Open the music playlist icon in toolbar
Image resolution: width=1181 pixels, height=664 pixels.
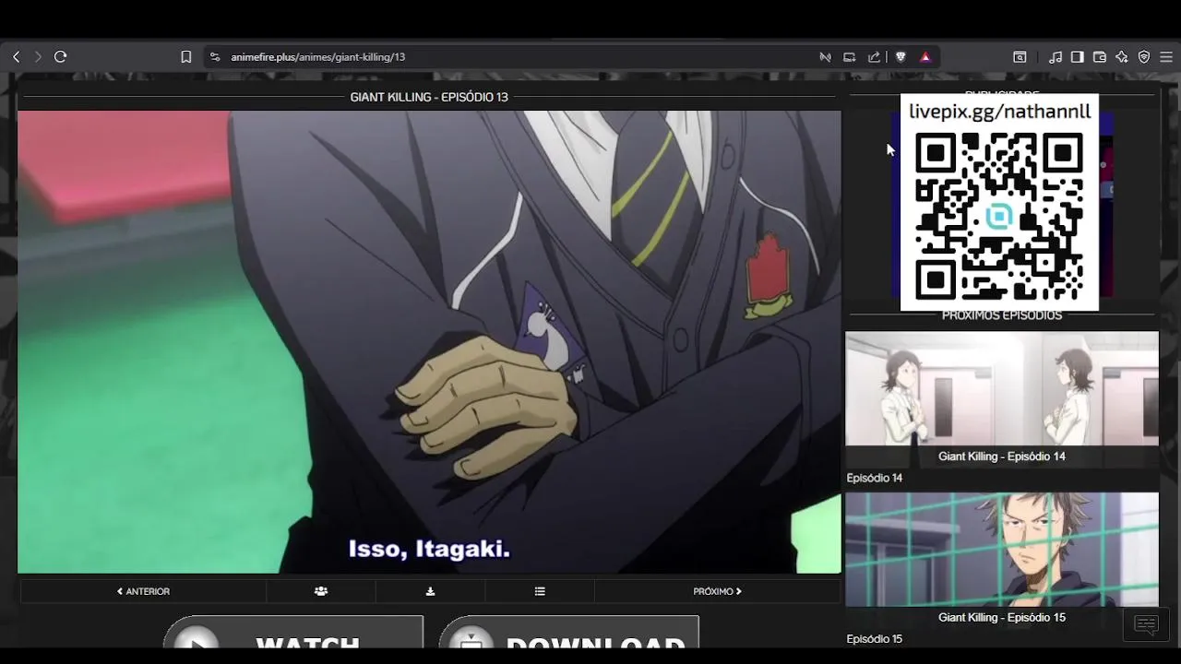click(x=1056, y=57)
